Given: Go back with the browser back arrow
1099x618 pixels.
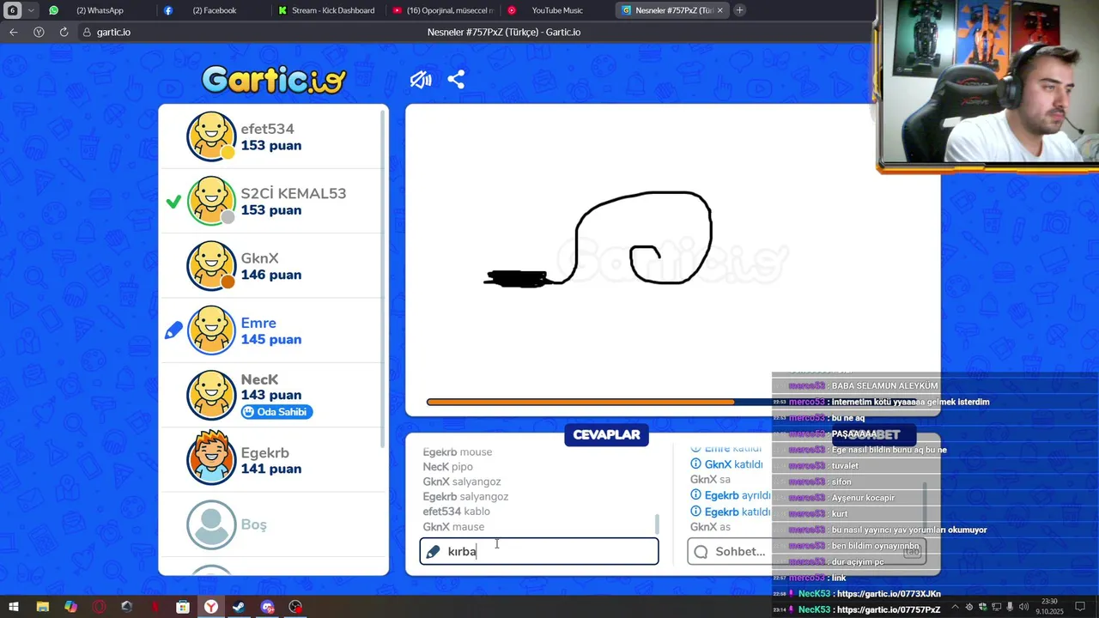Looking at the screenshot, I should point(14,32).
